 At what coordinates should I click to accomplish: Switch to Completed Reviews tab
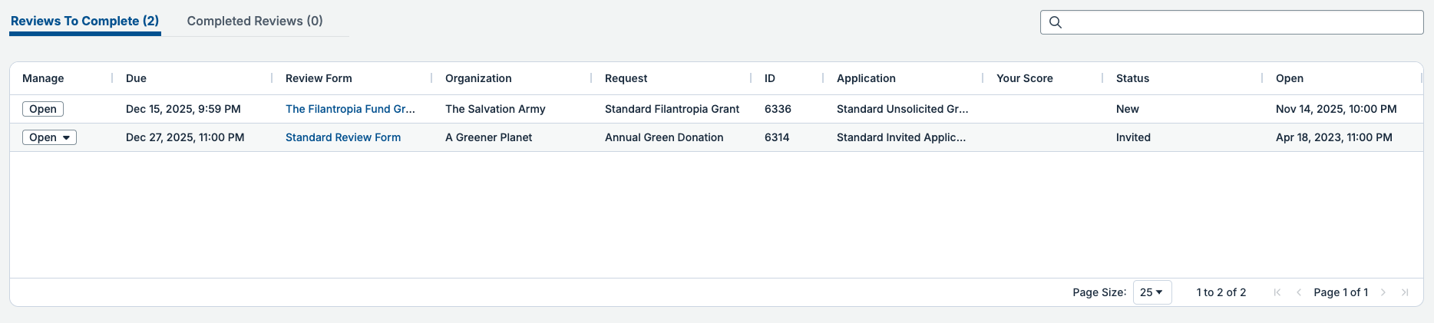[x=255, y=21]
